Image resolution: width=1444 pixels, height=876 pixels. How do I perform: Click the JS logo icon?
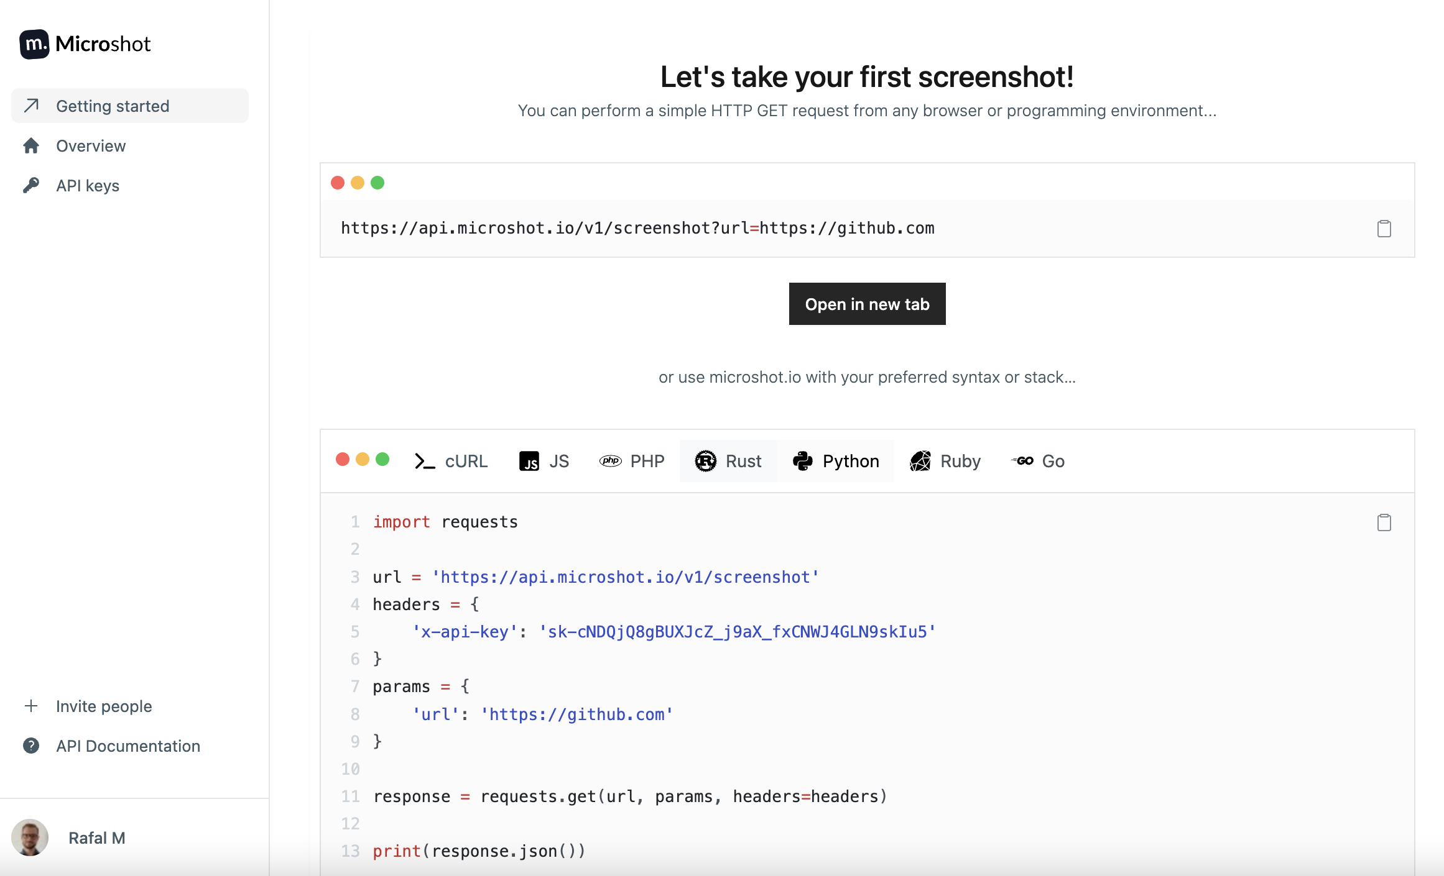(529, 461)
